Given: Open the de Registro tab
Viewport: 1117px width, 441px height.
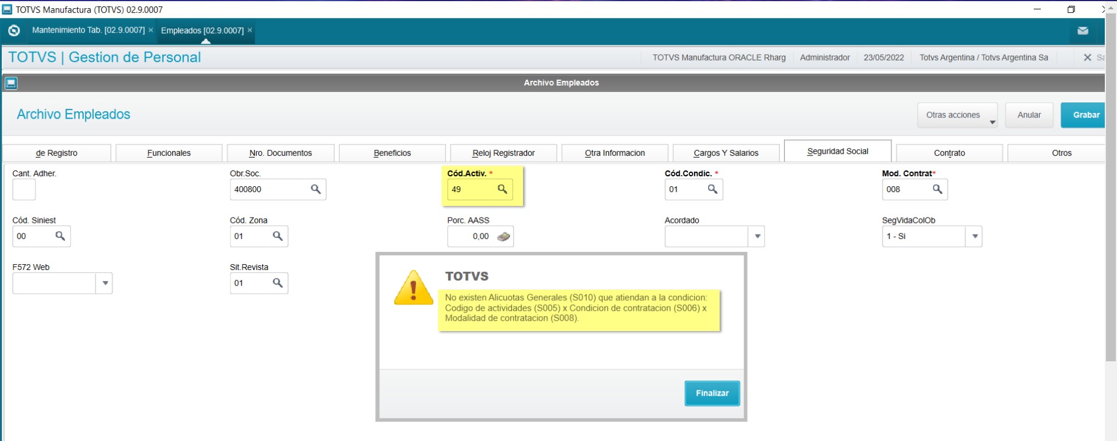Looking at the screenshot, I should [x=57, y=153].
